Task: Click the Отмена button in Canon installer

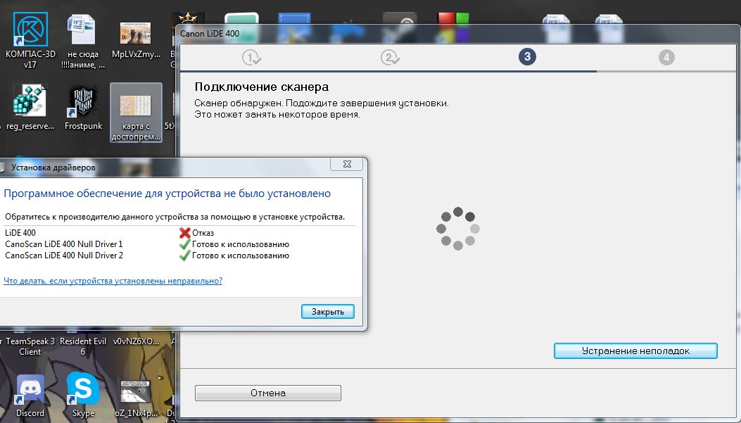Action: [x=268, y=393]
